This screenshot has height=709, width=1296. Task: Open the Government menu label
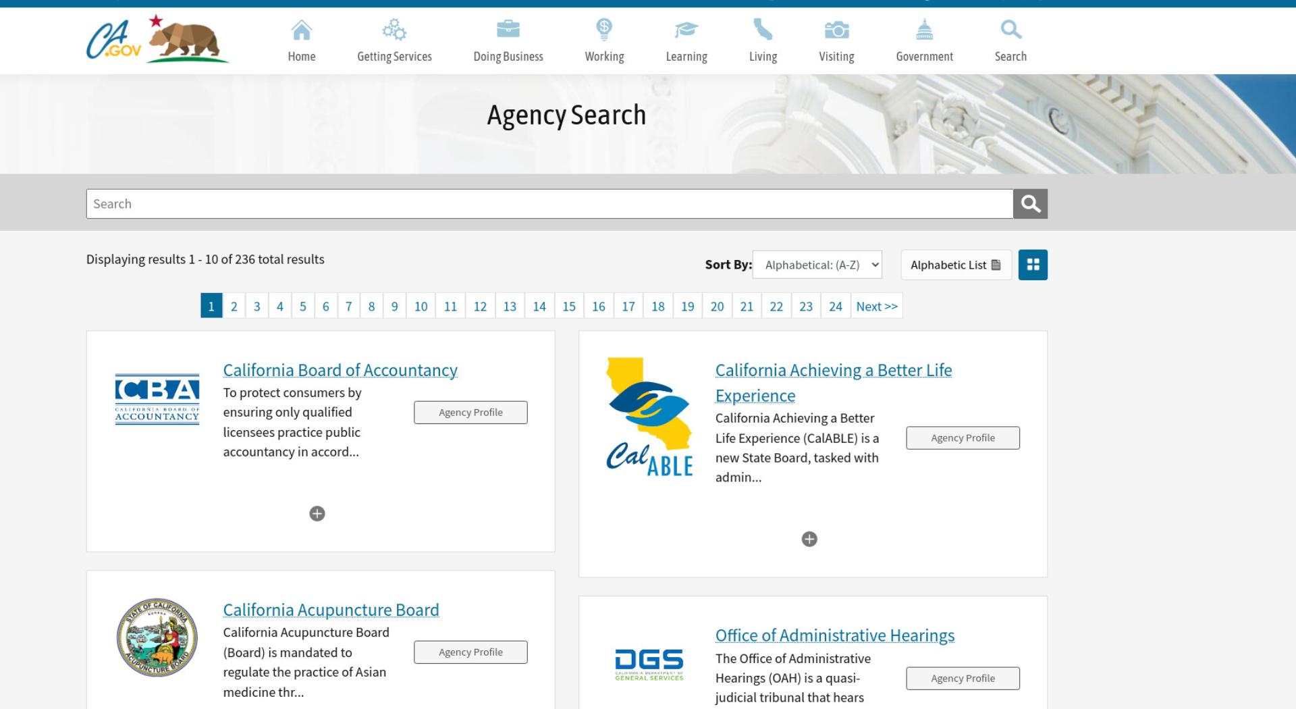click(x=924, y=57)
